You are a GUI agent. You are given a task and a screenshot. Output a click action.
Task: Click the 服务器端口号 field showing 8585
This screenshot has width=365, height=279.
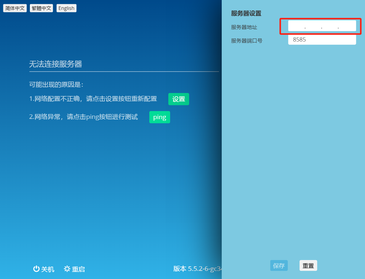pyautogui.click(x=322, y=39)
